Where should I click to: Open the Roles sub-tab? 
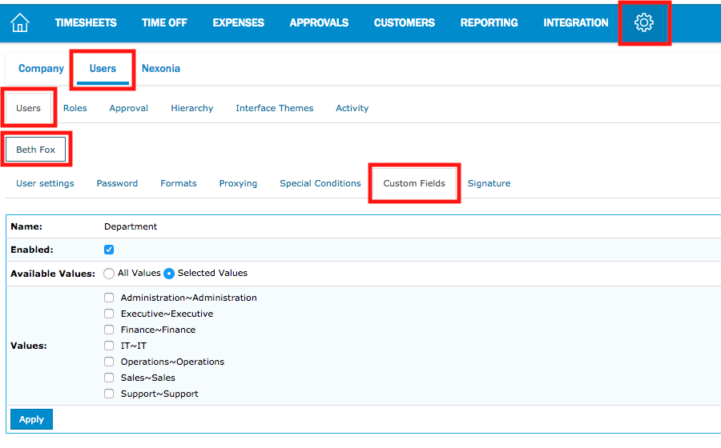[75, 108]
